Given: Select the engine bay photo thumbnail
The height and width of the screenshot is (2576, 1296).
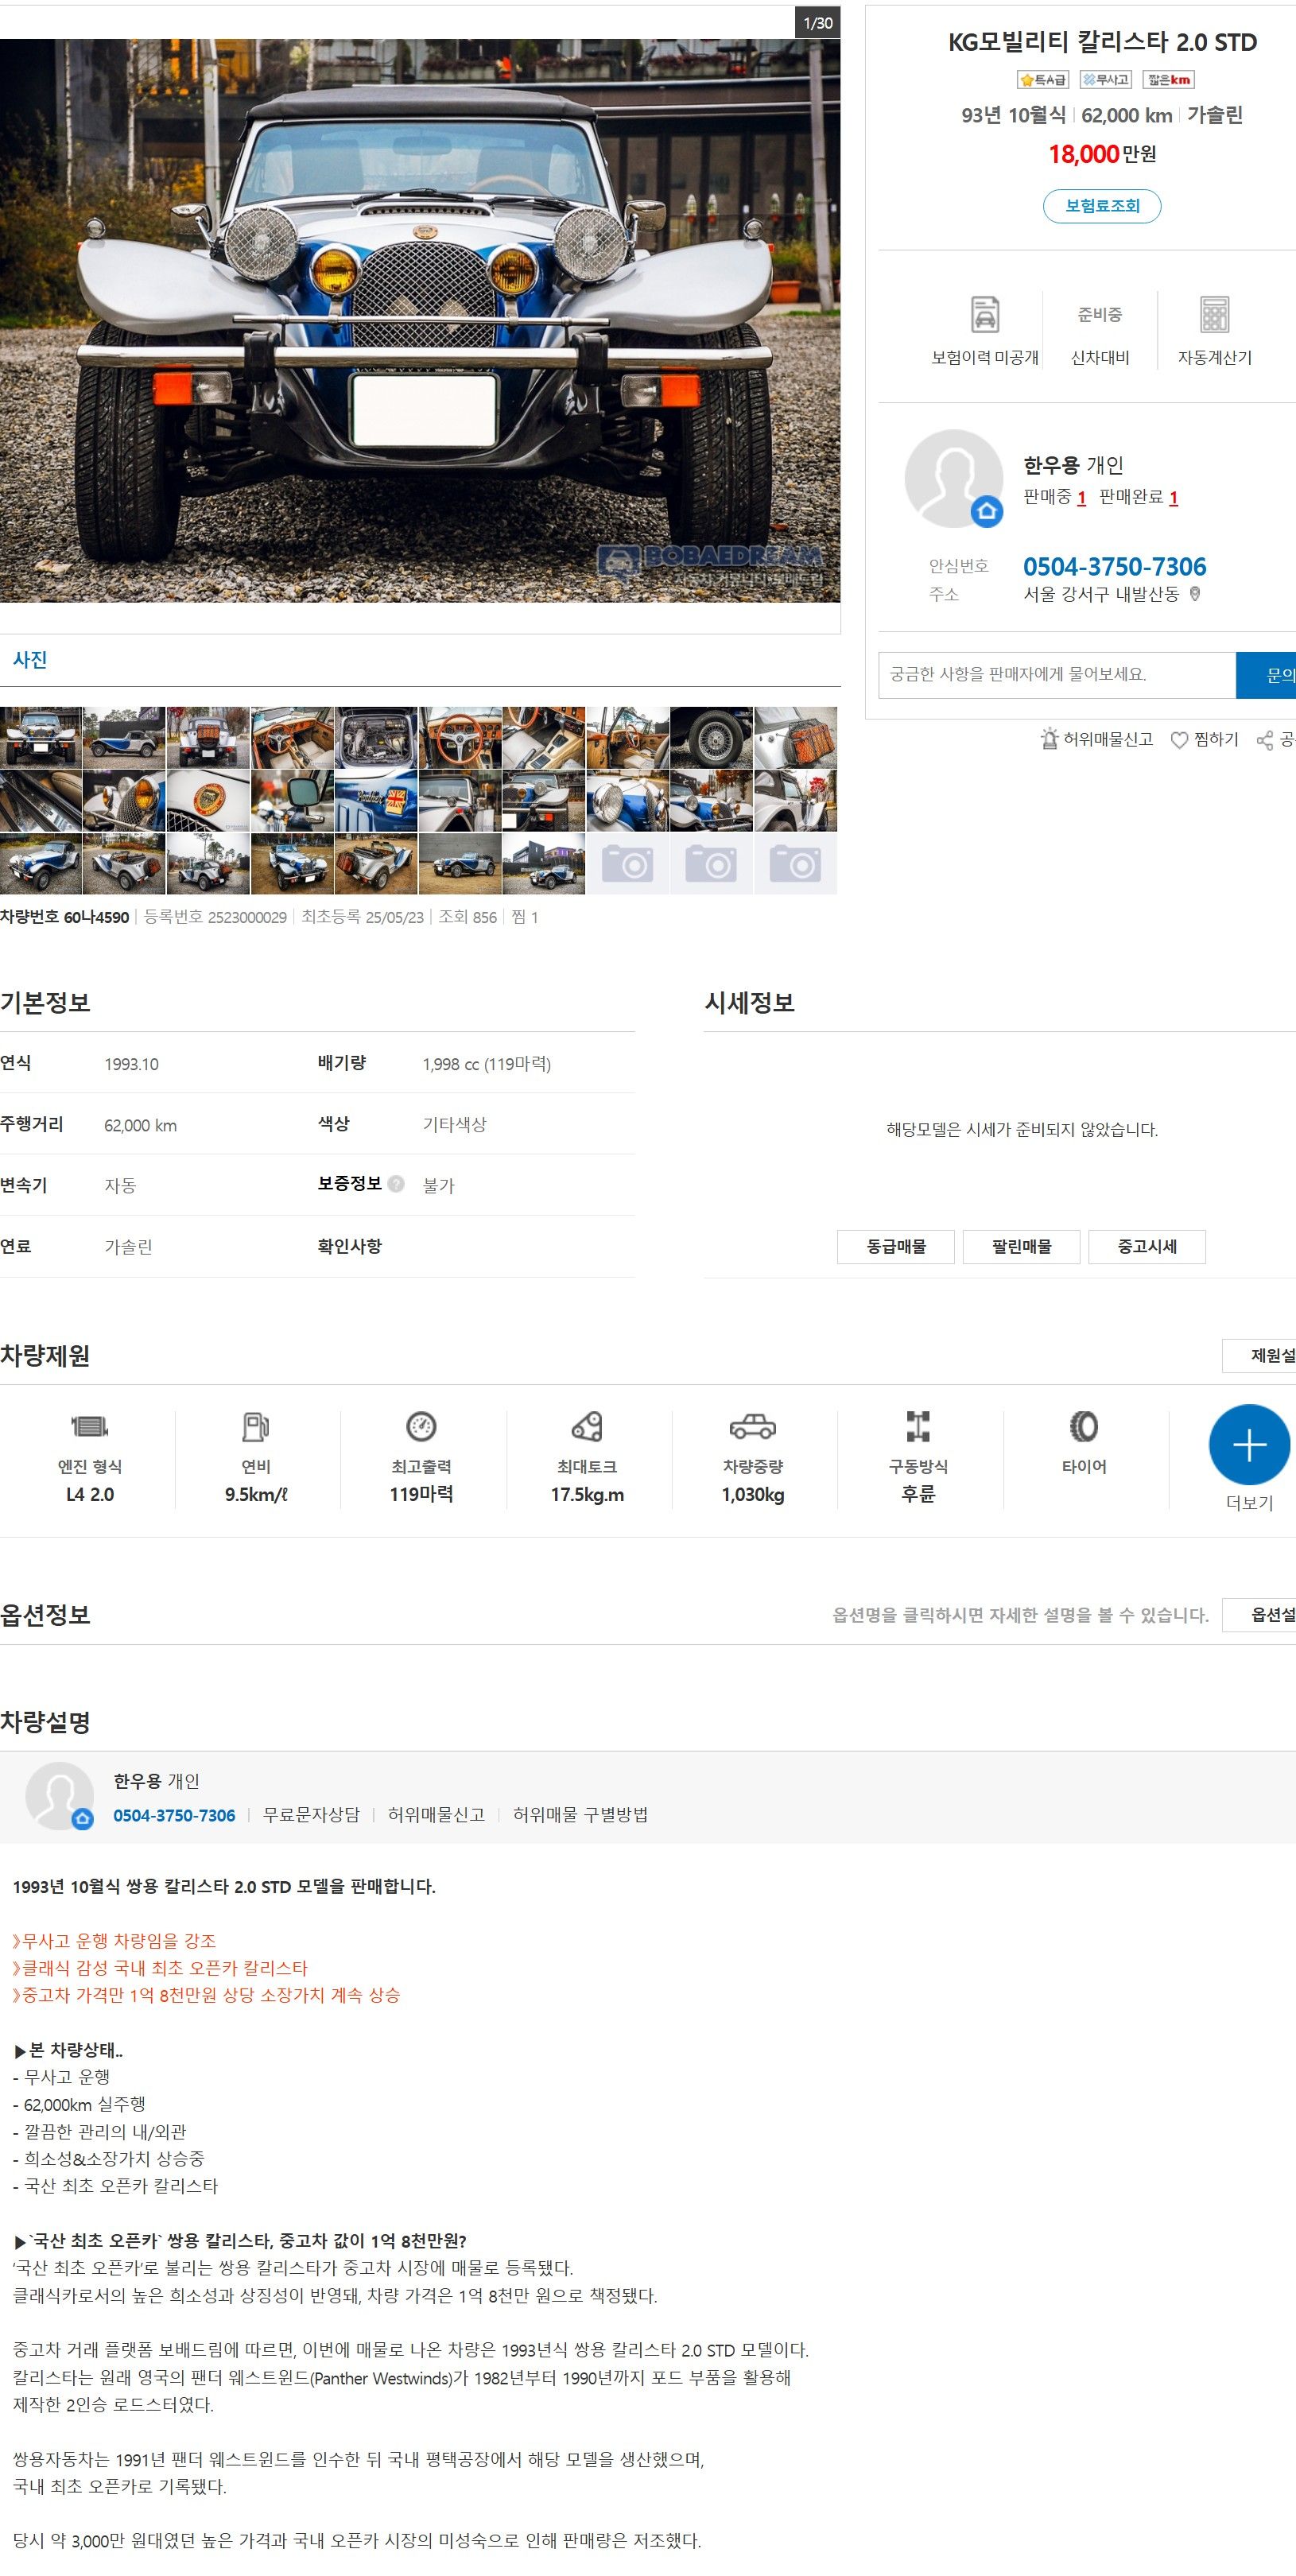Looking at the screenshot, I should coord(376,738).
